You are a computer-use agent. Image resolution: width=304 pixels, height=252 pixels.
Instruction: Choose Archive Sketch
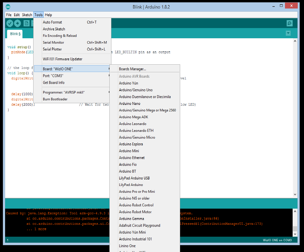(72, 29)
